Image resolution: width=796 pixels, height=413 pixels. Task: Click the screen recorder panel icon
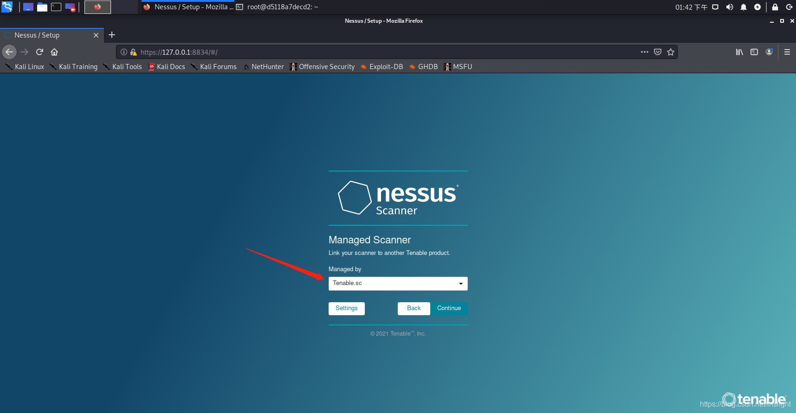tap(70, 7)
